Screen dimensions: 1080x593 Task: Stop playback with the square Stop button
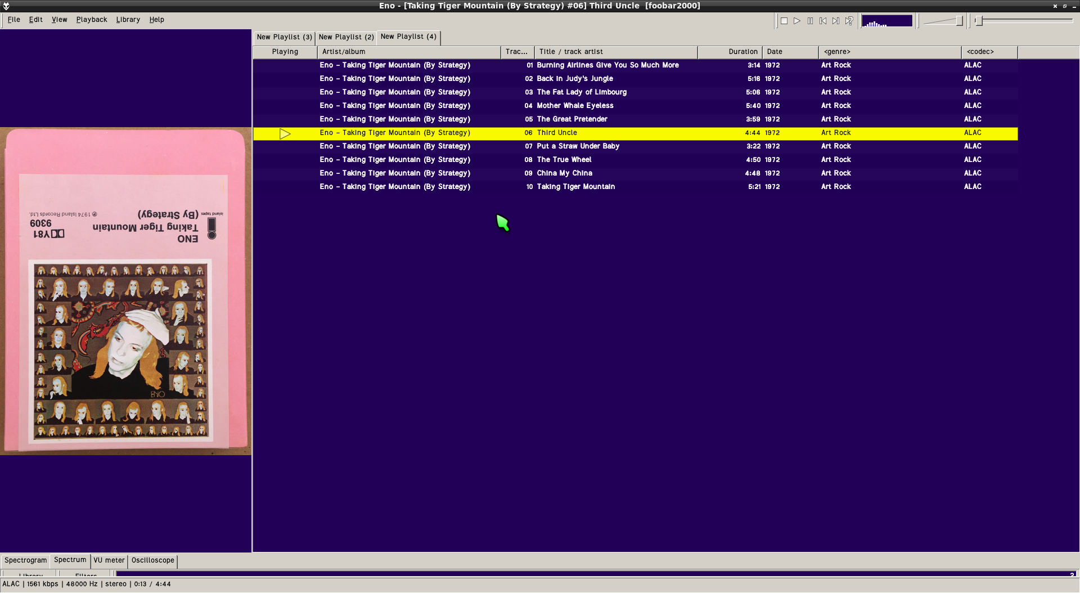tap(784, 21)
